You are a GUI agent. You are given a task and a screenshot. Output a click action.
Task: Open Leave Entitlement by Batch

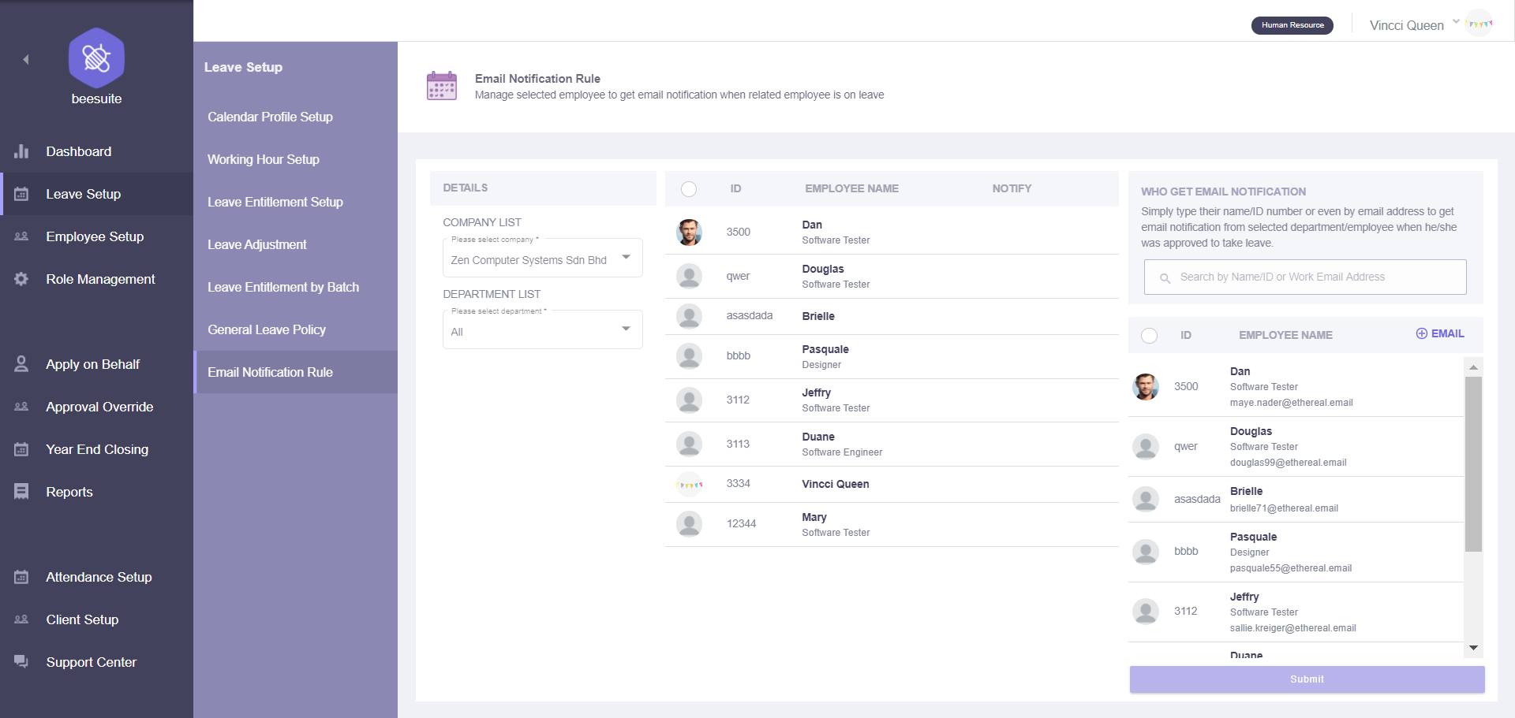283,287
